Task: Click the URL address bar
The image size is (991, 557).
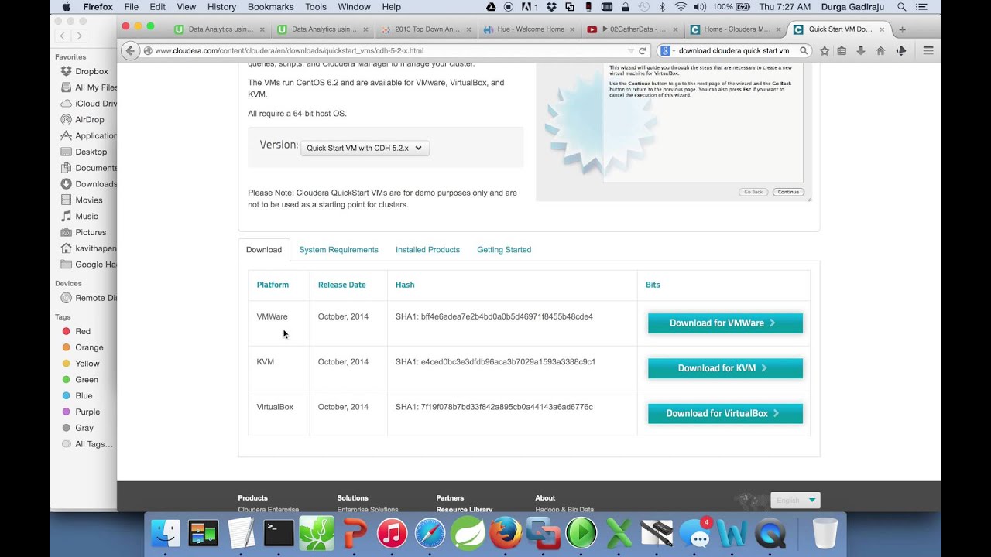Action: point(387,50)
